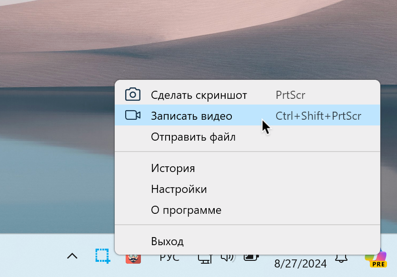Click the red app icon in the system tray

coord(133,256)
